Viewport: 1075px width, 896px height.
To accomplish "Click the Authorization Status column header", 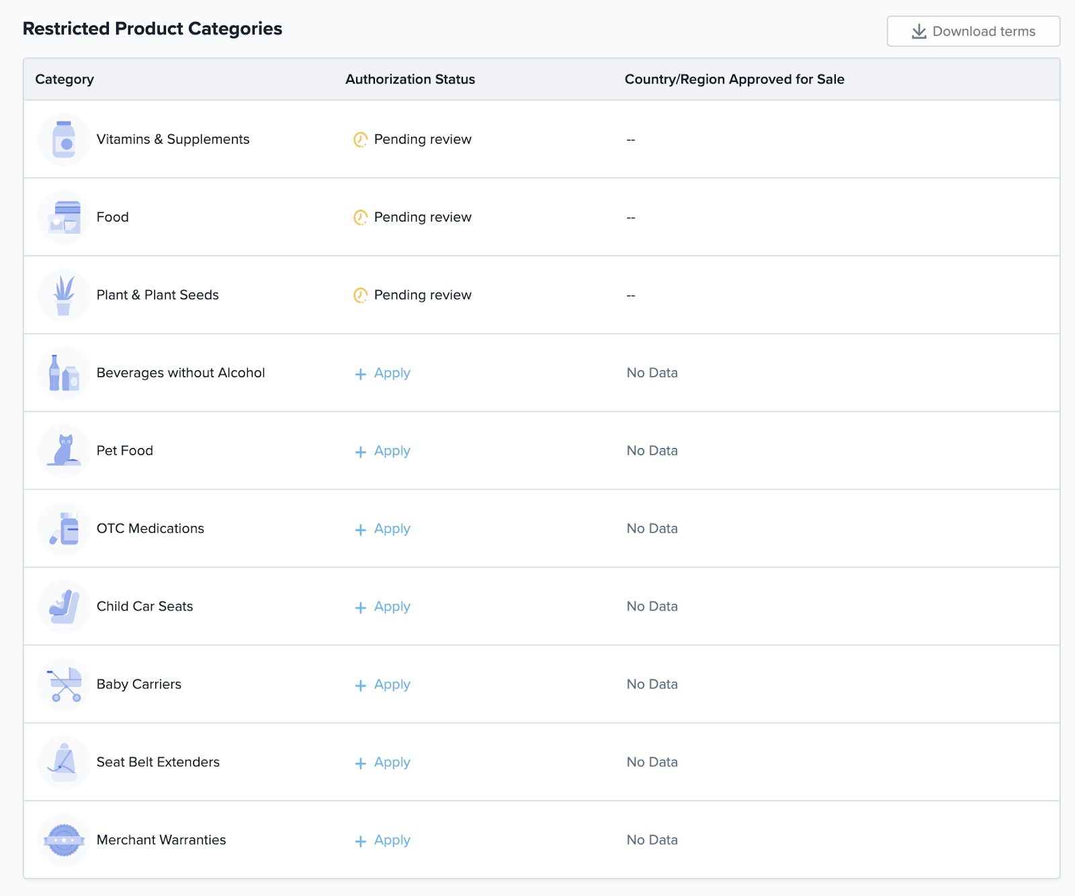I will (410, 79).
